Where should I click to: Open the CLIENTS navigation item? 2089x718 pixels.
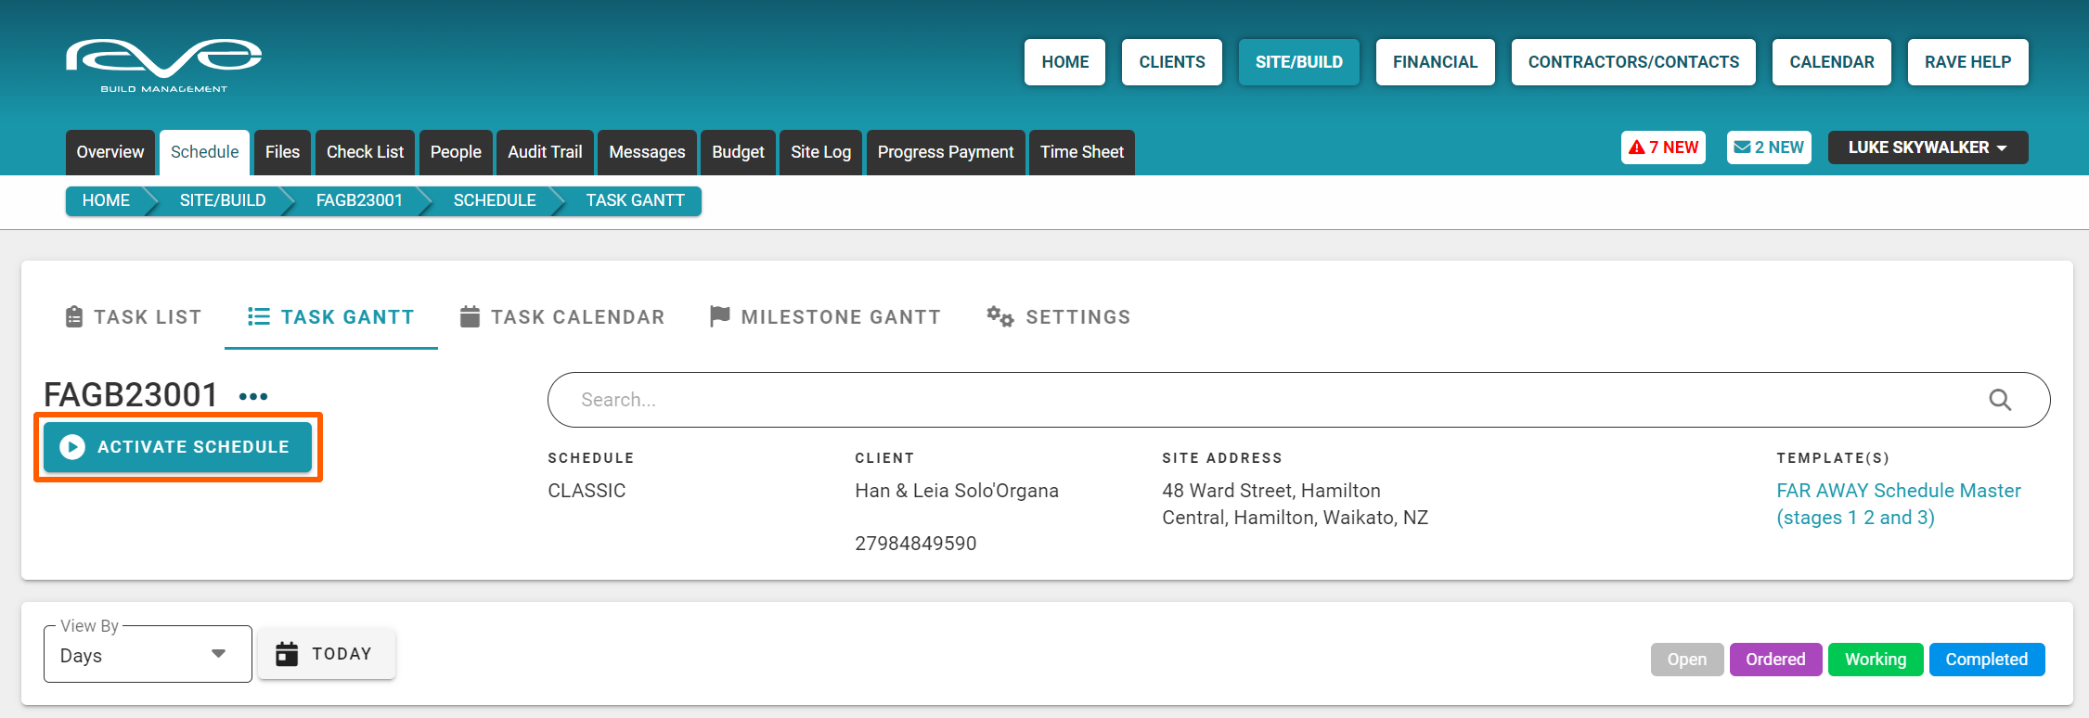point(1171,62)
